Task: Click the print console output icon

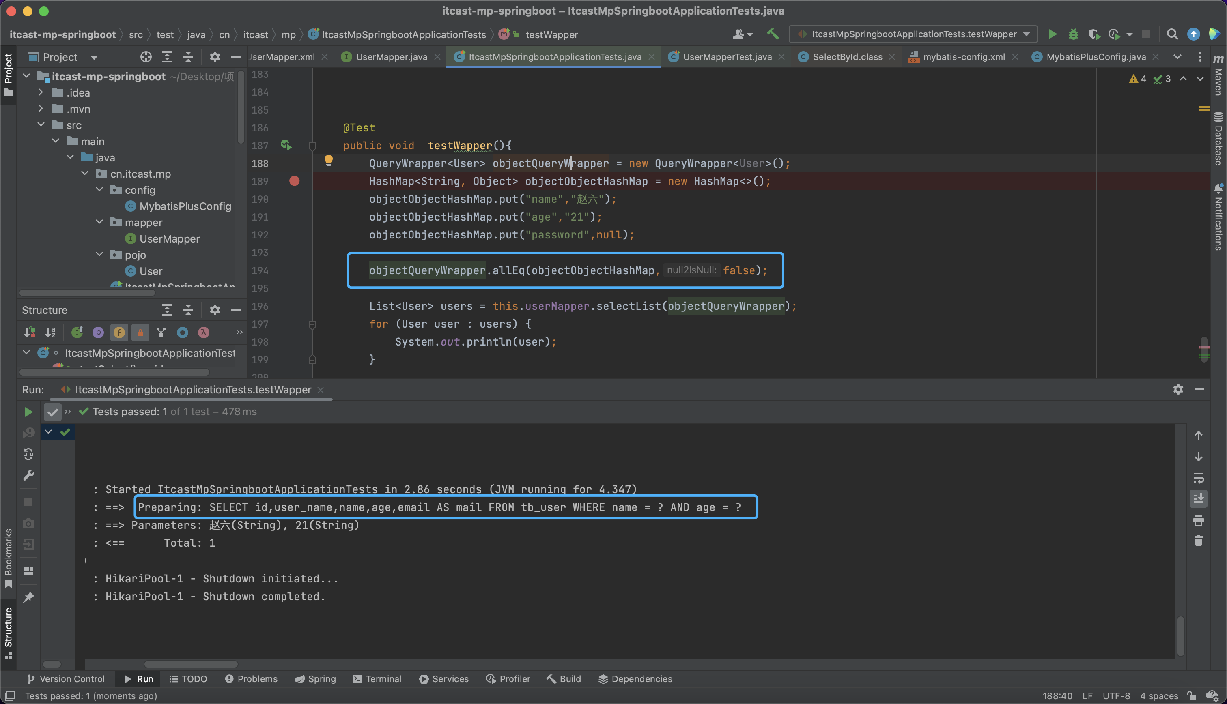Action: point(1198,520)
